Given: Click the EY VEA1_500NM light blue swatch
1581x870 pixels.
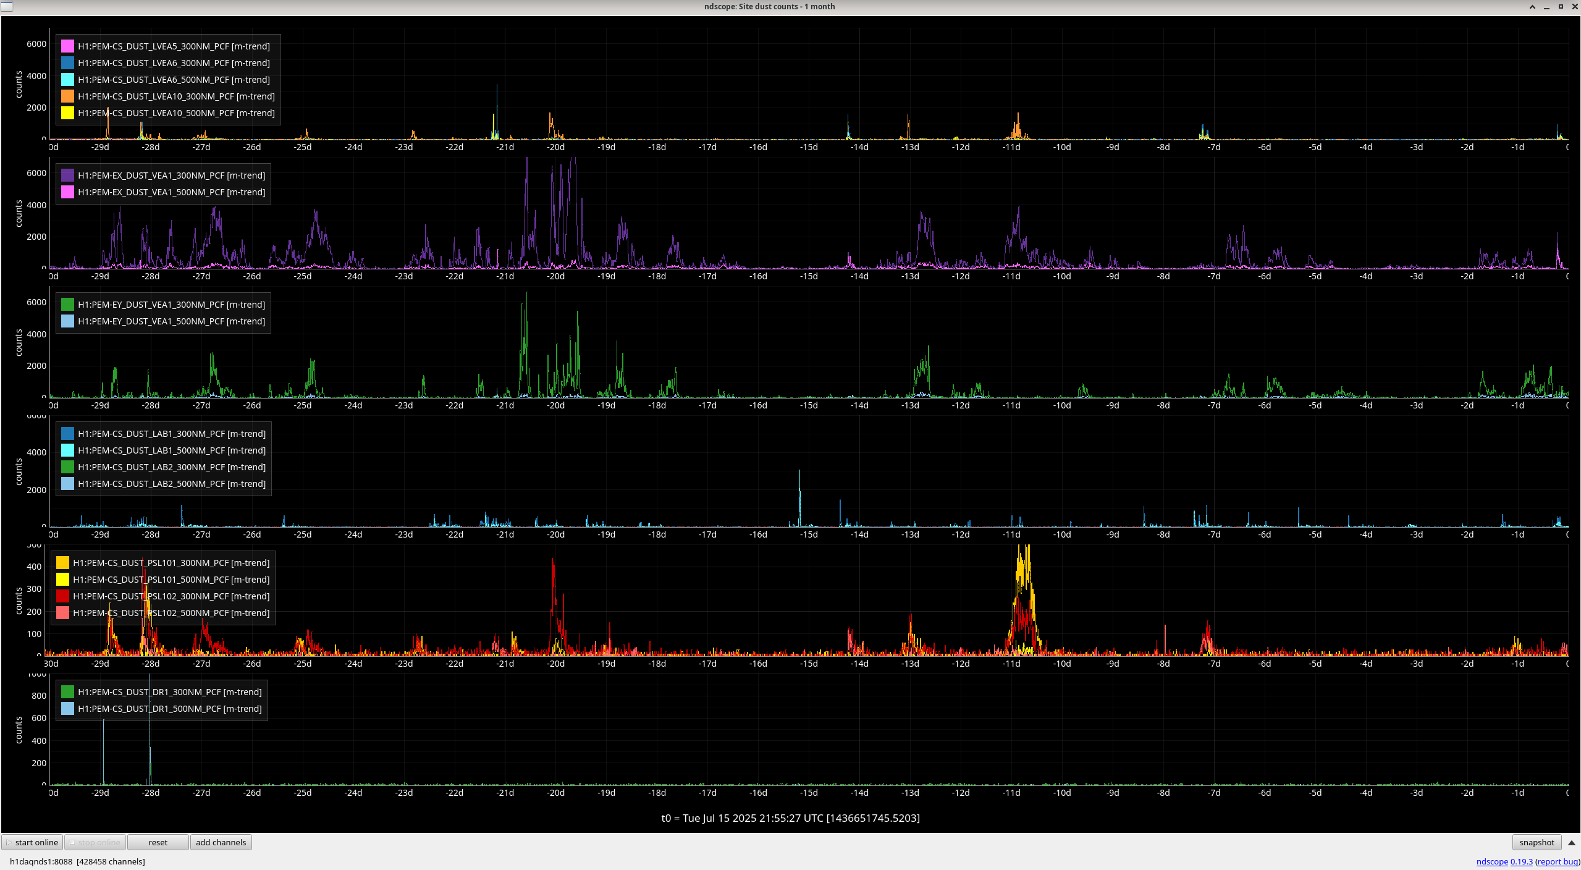Looking at the screenshot, I should 67,321.
